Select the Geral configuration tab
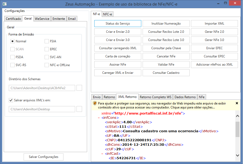243x164 pixels. (x=28, y=18)
